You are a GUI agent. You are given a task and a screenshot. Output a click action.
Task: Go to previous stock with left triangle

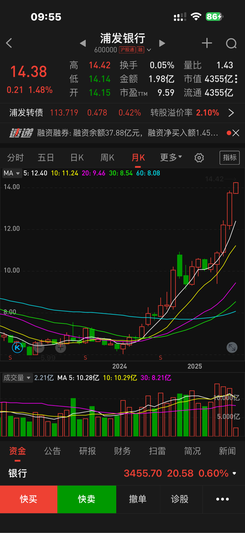click(x=83, y=43)
